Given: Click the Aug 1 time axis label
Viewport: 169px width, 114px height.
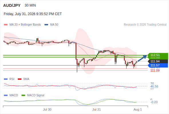Looking at the screenshot, I should (x=138, y=109).
